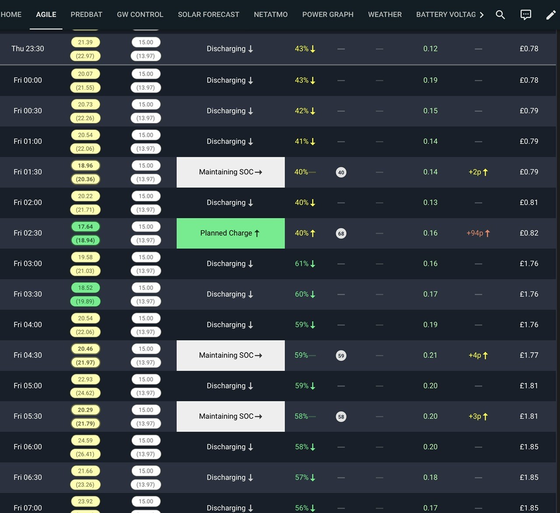Screen dimensions: 560x513
Task: Click the 59 SOC limit badge at Fri 04:30
Action: 341,355
